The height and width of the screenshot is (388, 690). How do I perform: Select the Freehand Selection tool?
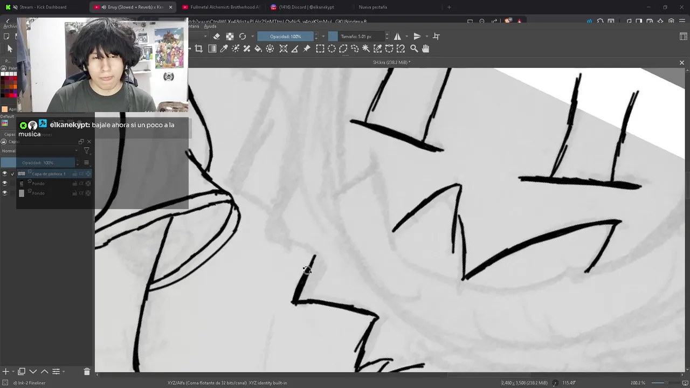[355, 48]
